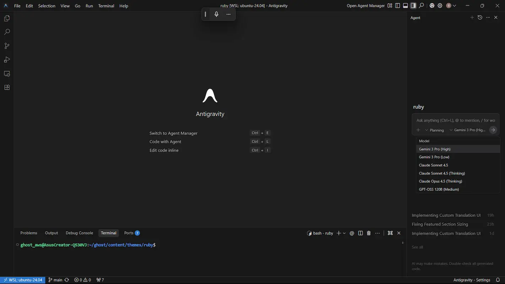Switch to the Problems tab
This screenshot has height=284, width=505.
tap(29, 233)
